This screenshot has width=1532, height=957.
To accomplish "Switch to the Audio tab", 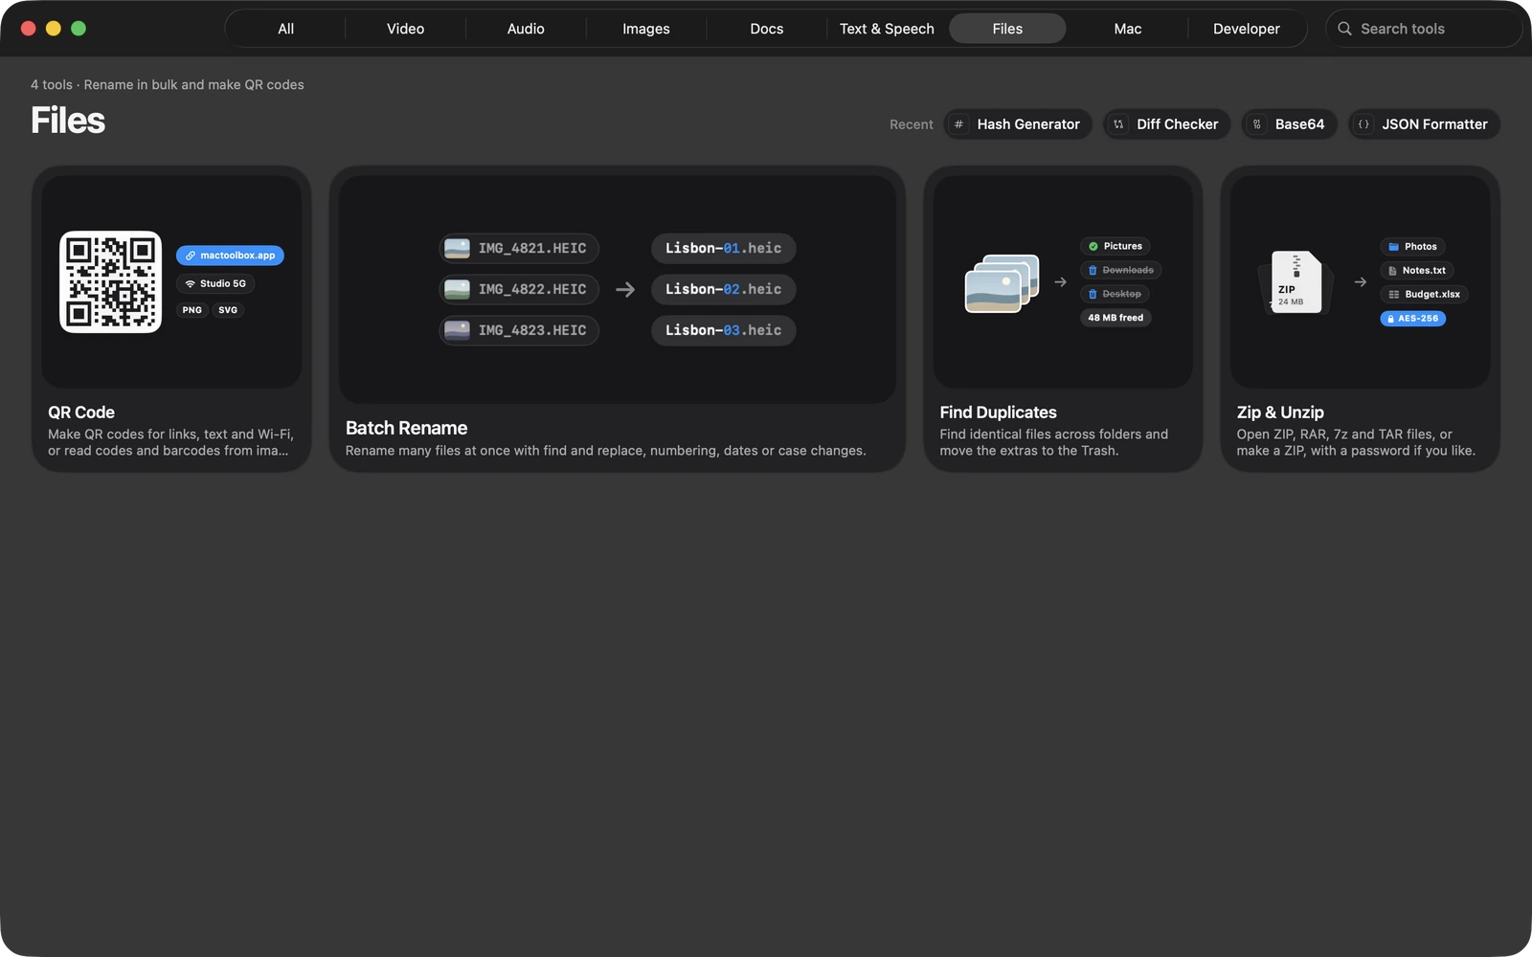I will [526, 29].
